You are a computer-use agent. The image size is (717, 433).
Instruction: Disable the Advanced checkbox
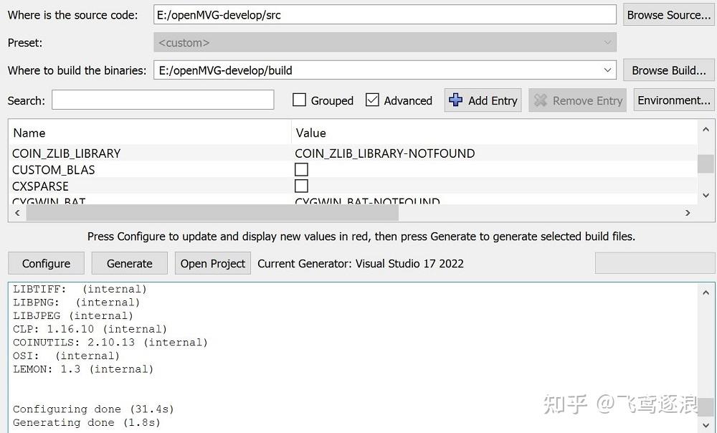371,100
